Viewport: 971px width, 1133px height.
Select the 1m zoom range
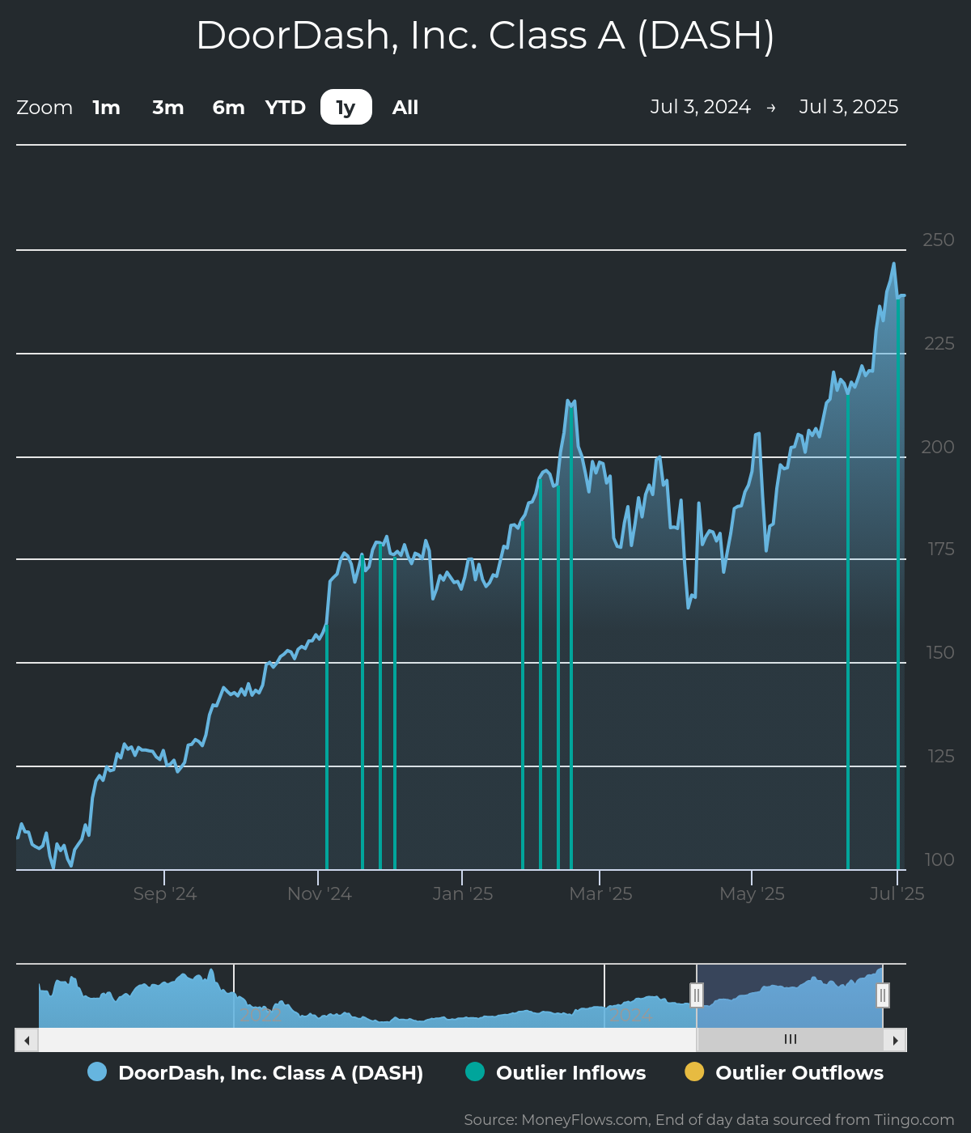(106, 108)
